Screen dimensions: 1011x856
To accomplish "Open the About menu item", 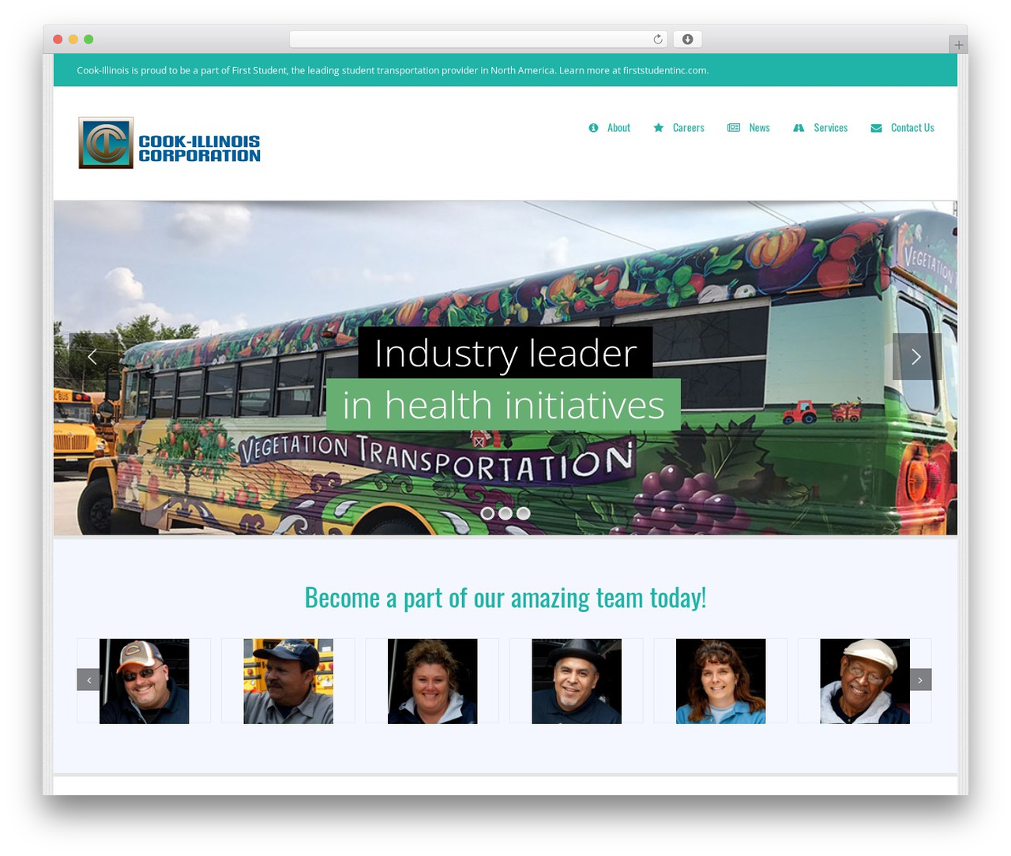I will pos(618,128).
